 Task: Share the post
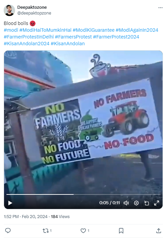click(159, 231)
